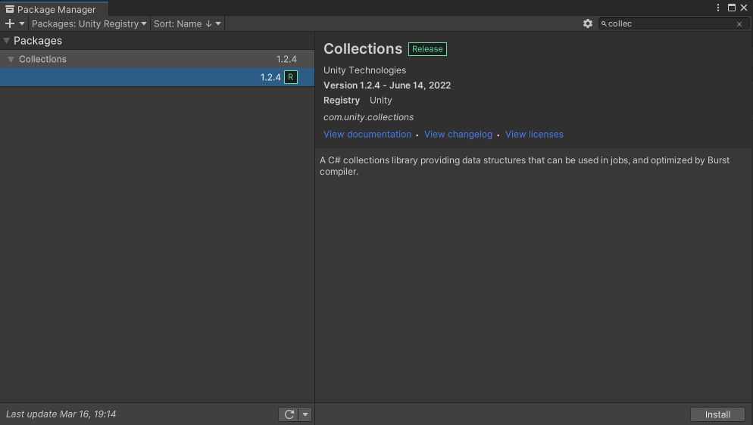Screen dimensions: 753x425
Task: Open the dropdown next to refresh
Action: [305, 414]
